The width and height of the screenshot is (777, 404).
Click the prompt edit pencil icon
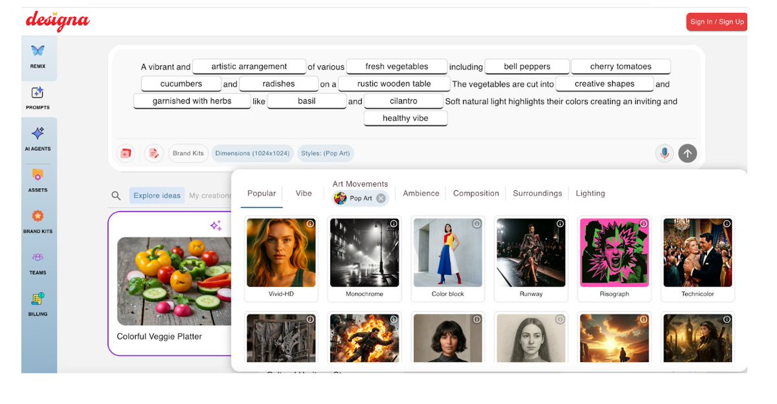point(153,153)
